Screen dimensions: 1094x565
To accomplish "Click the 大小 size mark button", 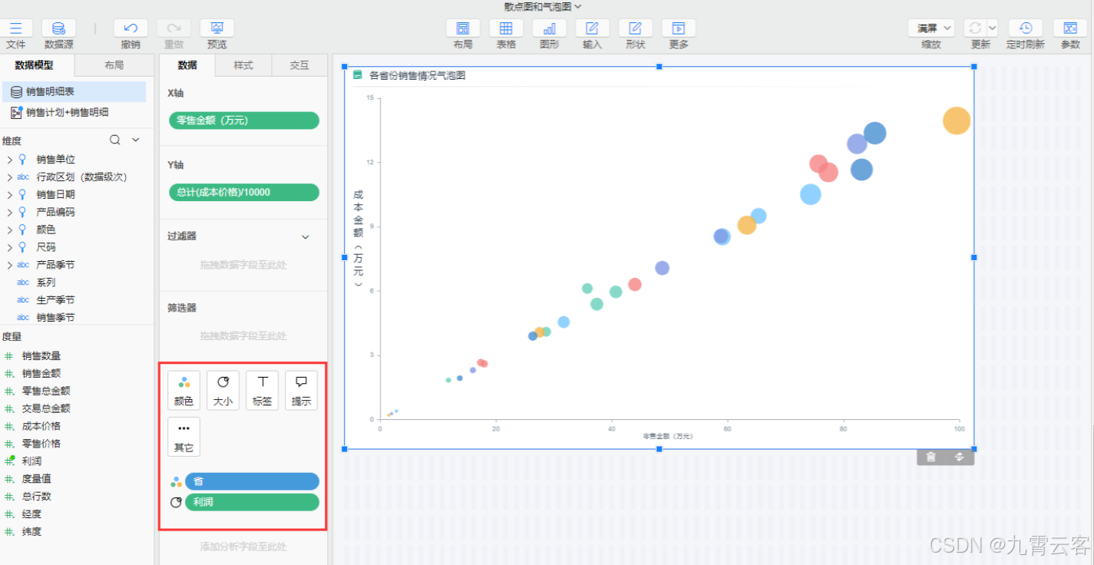I will coord(223,390).
